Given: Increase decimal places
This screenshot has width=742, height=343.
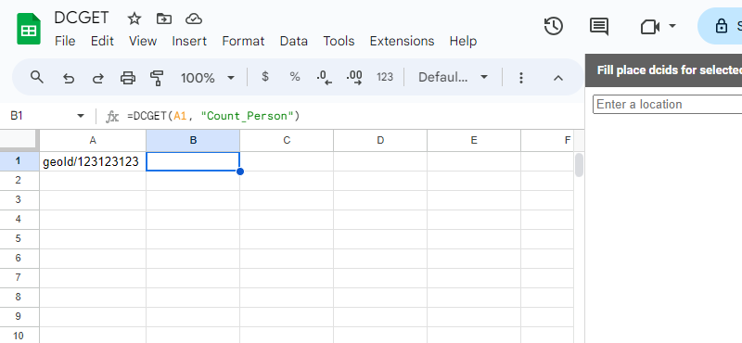Looking at the screenshot, I should click(x=354, y=77).
